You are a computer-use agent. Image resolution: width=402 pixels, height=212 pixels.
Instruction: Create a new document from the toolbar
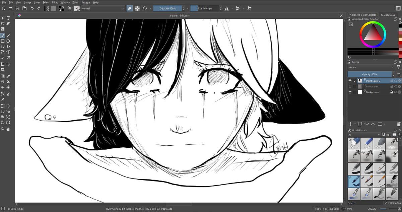(x=4, y=8)
